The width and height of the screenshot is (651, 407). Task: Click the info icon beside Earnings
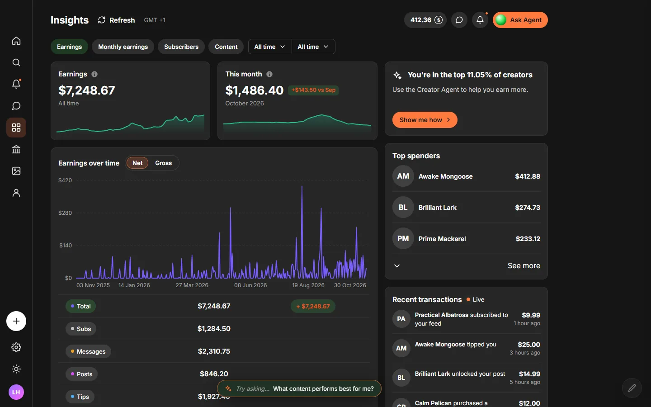click(x=94, y=74)
